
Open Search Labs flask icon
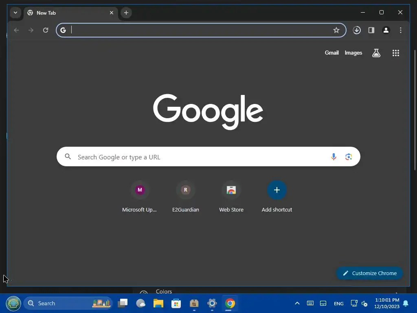pos(376,53)
